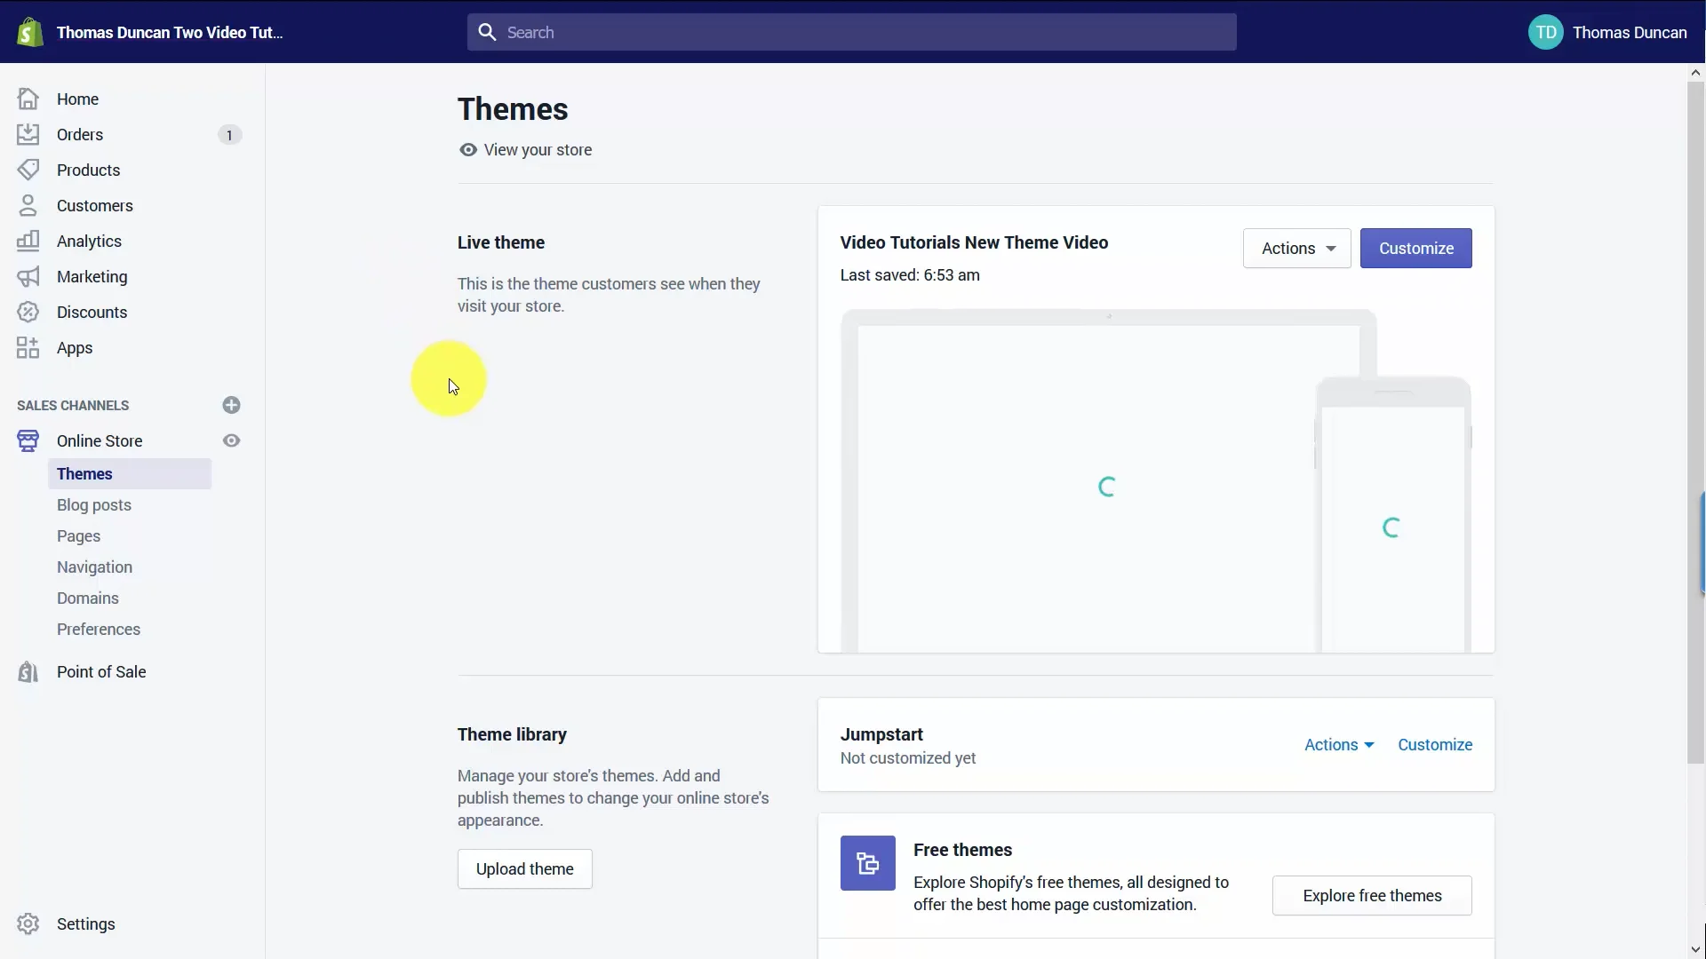Select Themes in Online Store submenu

coord(130,473)
